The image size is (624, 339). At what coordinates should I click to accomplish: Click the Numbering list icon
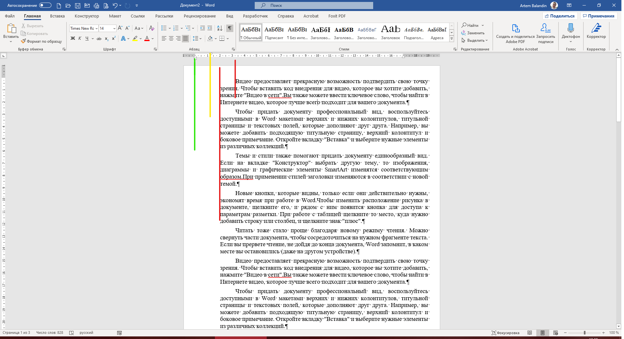pos(176,28)
